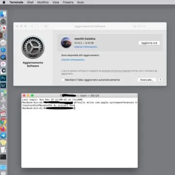Launch Safari from the Dock

click(x=3, y=50)
